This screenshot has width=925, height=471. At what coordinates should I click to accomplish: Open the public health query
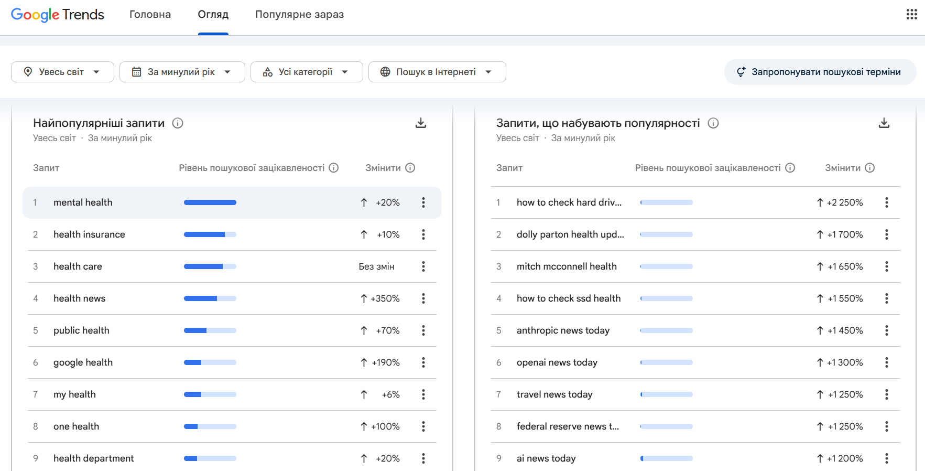tap(81, 330)
